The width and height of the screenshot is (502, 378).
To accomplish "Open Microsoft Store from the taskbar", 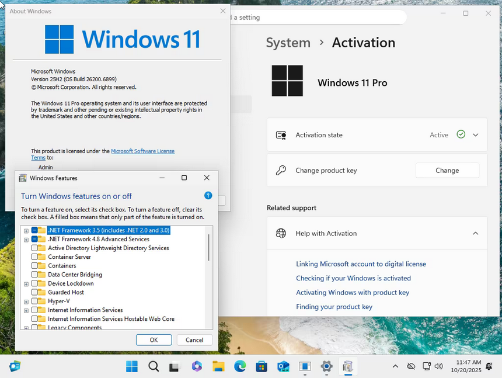I will [262, 366].
